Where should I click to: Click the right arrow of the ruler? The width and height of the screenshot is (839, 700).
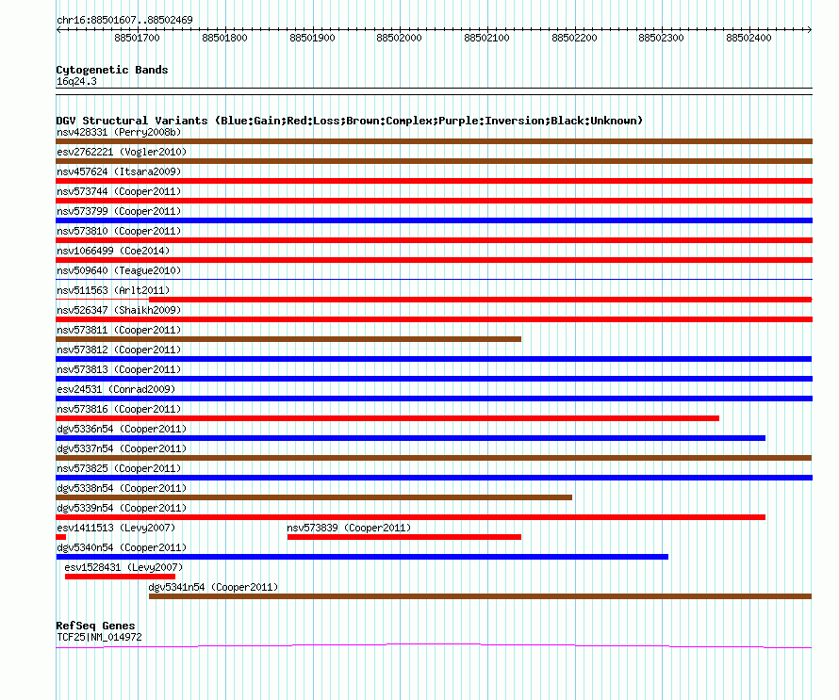(810, 30)
